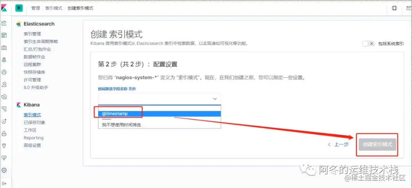The height and width of the screenshot is (188, 412).
Task: Click 创建索引模式 button
Action: pos(377,145)
